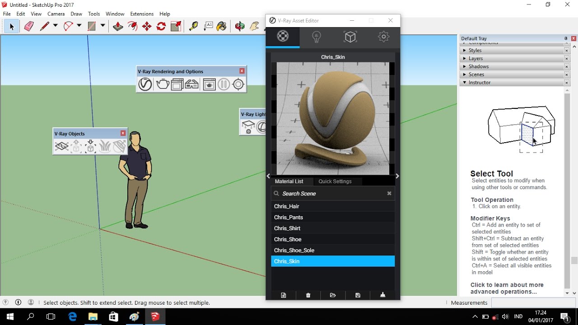Screen dimensions: 578x325
Task: Click the V-Ray lock camera target icon
Action: click(238, 84)
